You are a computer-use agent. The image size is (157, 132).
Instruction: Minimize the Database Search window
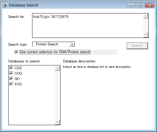coord(131,5)
